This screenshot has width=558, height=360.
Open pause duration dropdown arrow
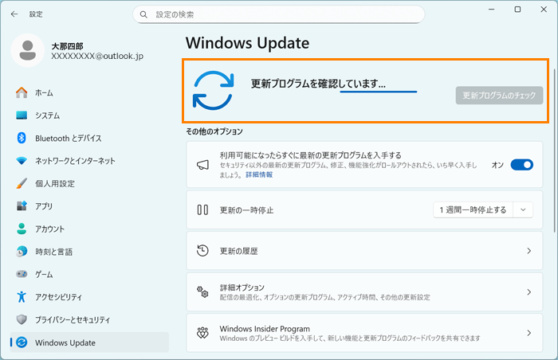click(523, 210)
